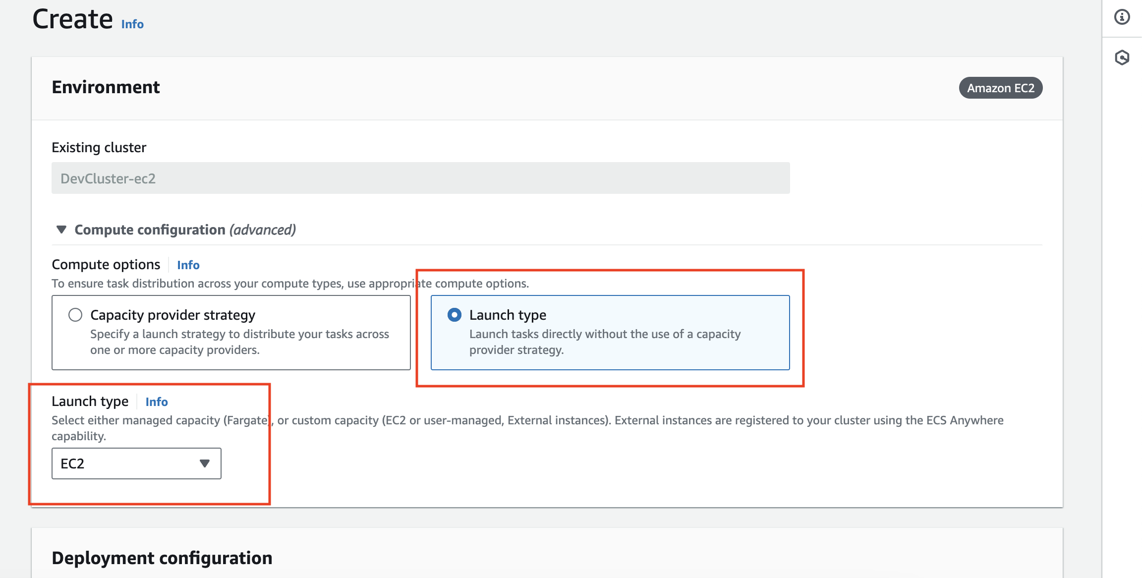
Task: Click the Existing cluster DevCluster-ec2 field
Action: 420,178
